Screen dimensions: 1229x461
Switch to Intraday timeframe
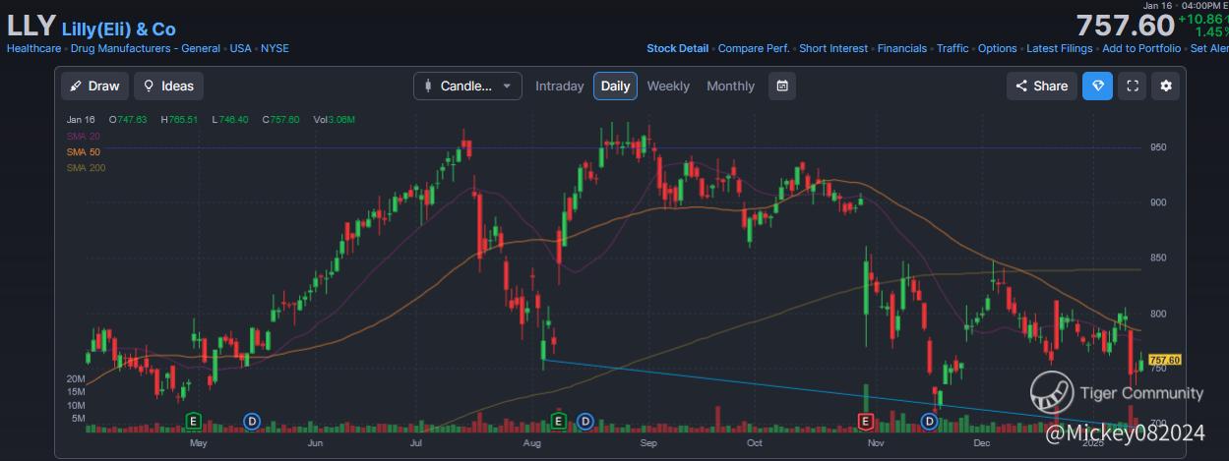(x=559, y=86)
